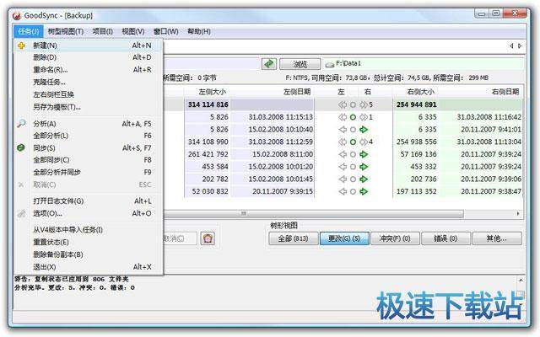
Task: Open the 帮助(H) menu
Action: [x=199, y=31]
